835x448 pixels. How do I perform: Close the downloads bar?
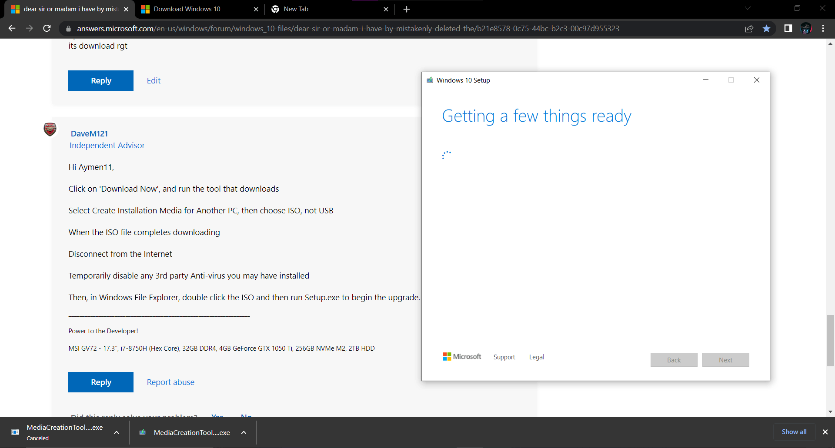(825, 432)
